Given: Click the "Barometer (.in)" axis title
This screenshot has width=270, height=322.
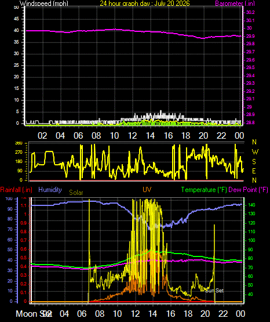Looking at the screenshot, I should (235, 3).
